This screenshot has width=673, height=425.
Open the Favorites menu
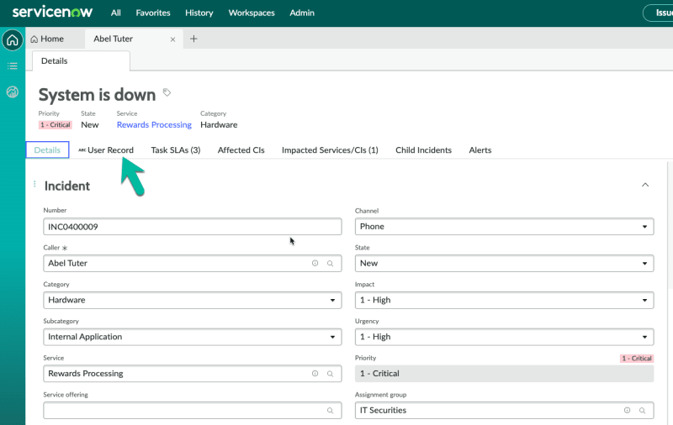153,13
